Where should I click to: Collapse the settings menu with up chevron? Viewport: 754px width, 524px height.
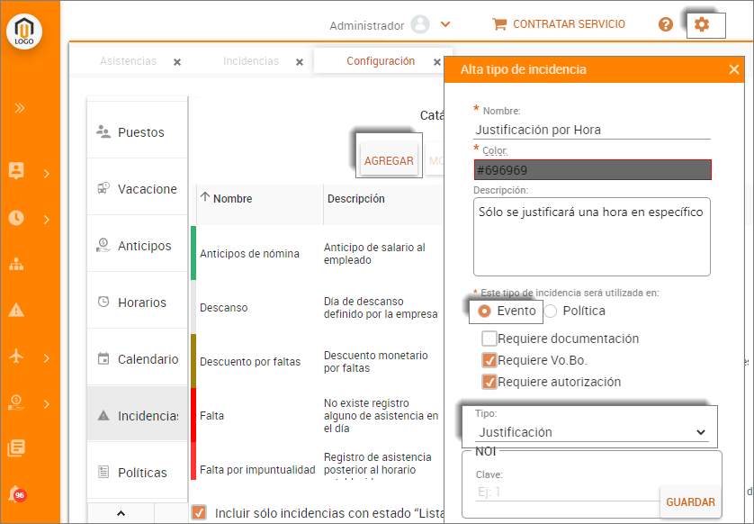pos(121,513)
